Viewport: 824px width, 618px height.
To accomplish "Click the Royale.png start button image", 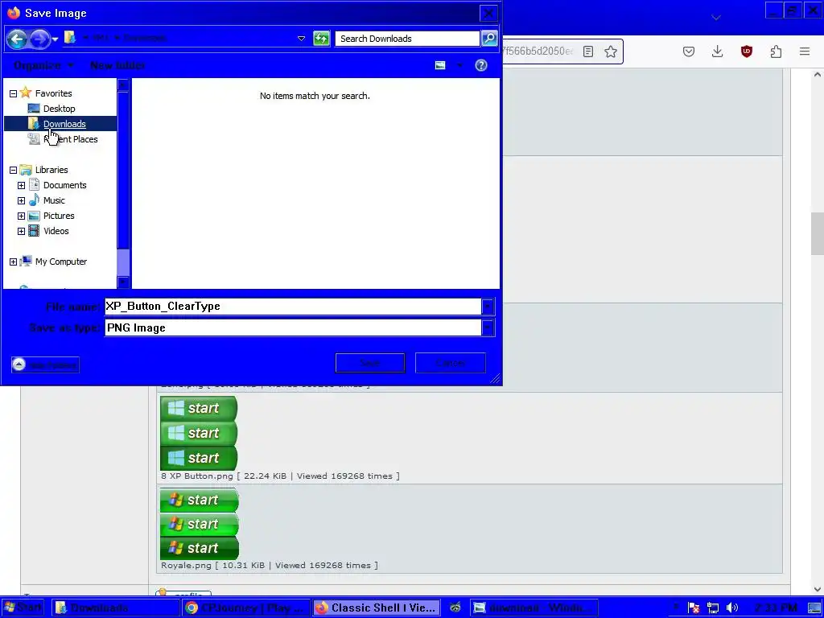I will click(200, 523).
